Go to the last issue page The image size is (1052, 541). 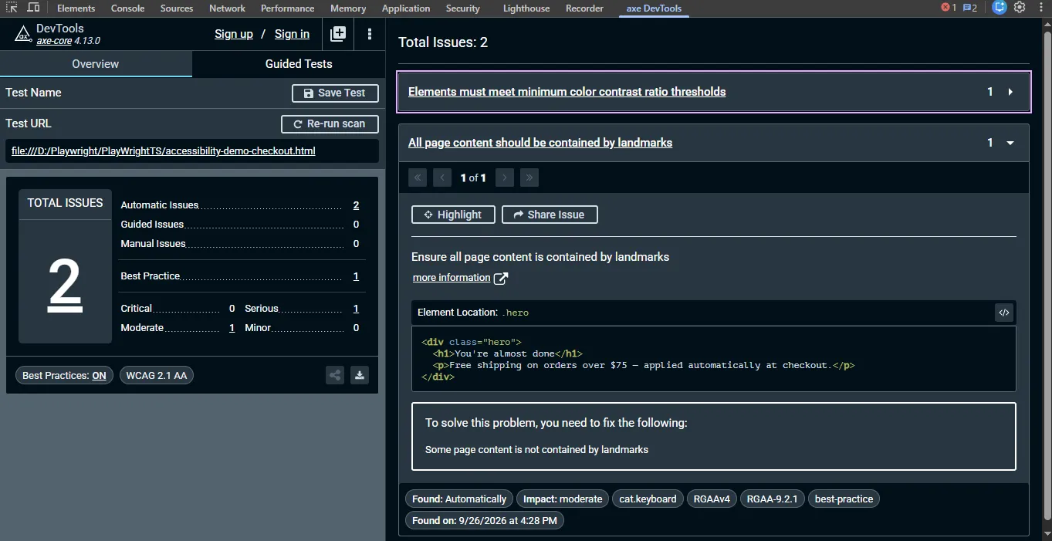tap(529, 178)
